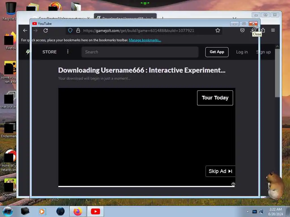Screen dimensions: 290x217
Task: Open the ad info question-mark icon
Action: [233, 184]
